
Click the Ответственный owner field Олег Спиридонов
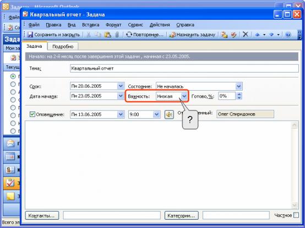click(245, 114)
